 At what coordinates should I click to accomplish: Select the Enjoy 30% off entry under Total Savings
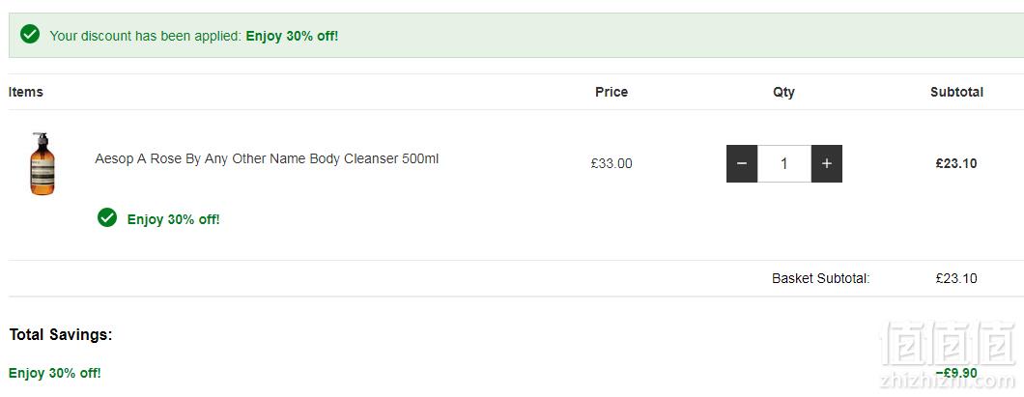click(55, 374)
